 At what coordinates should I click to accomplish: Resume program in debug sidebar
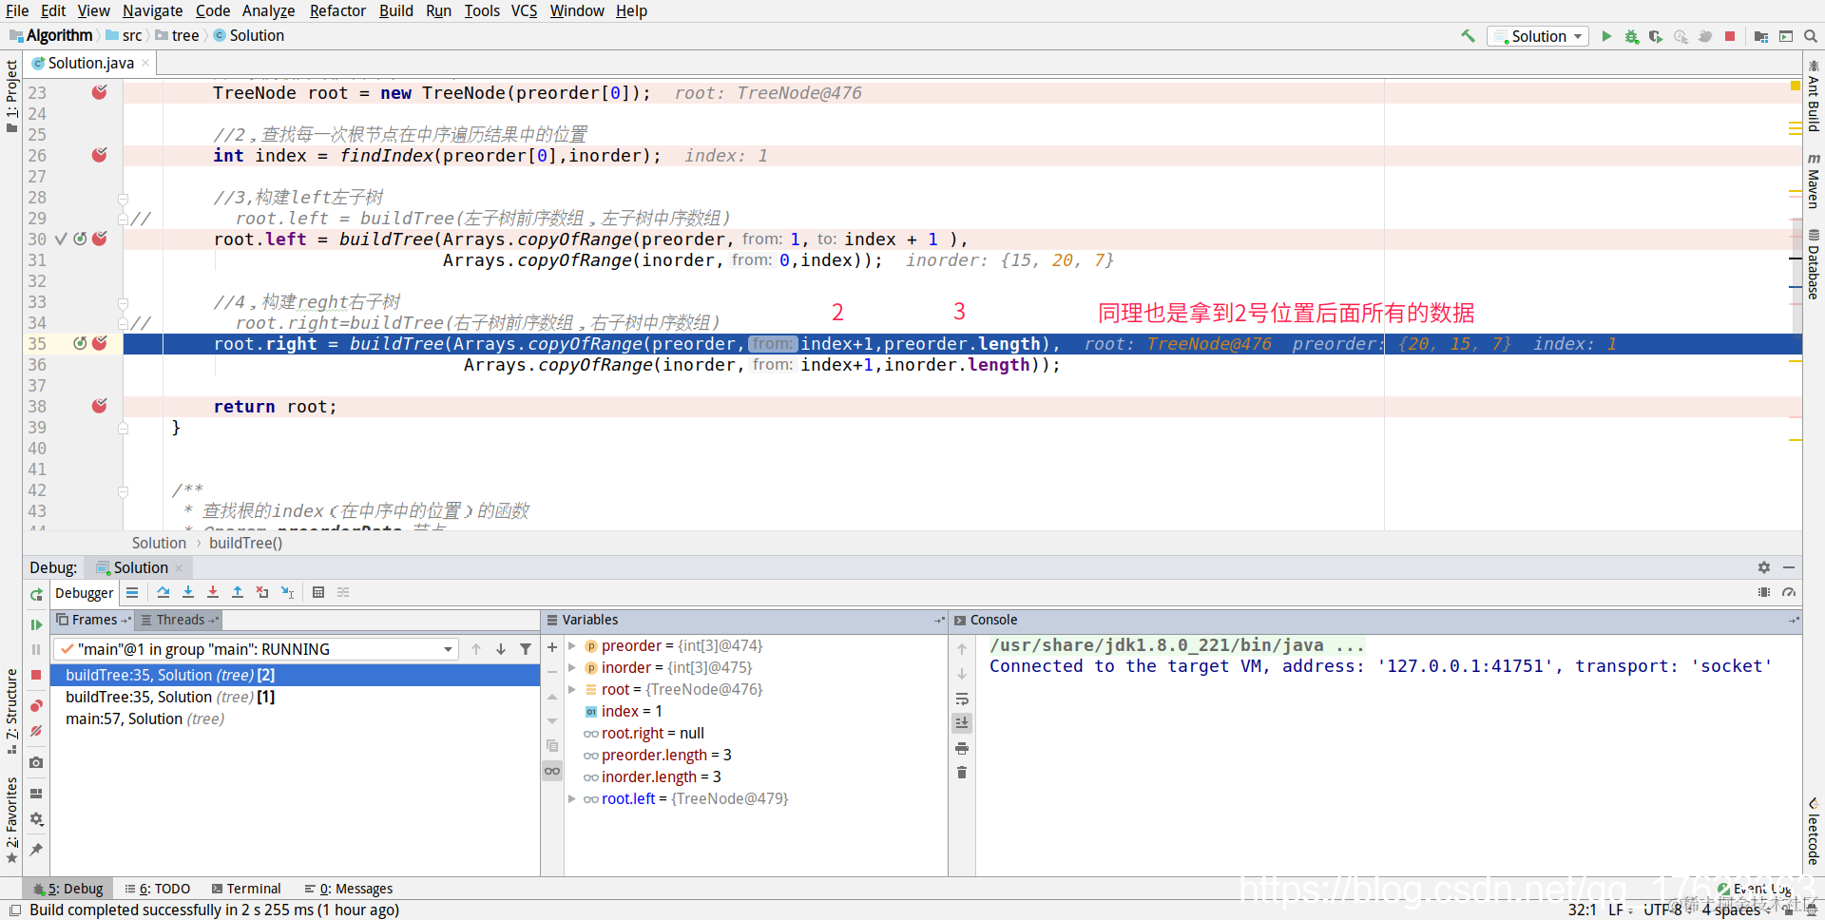[x=36, y=624]
